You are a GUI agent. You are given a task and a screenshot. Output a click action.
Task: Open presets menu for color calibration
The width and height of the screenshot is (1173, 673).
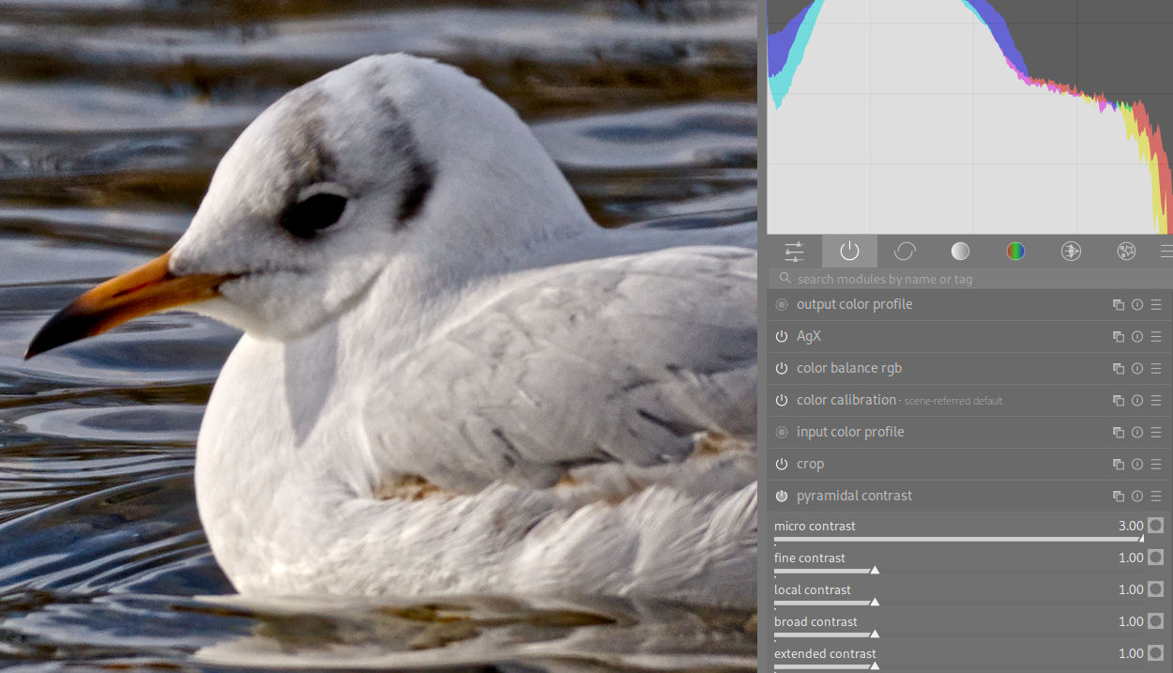[x=1156, y=401]
